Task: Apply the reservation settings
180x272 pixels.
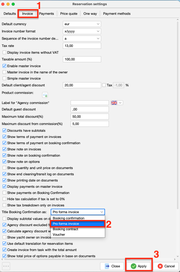Action: point(139,266)
